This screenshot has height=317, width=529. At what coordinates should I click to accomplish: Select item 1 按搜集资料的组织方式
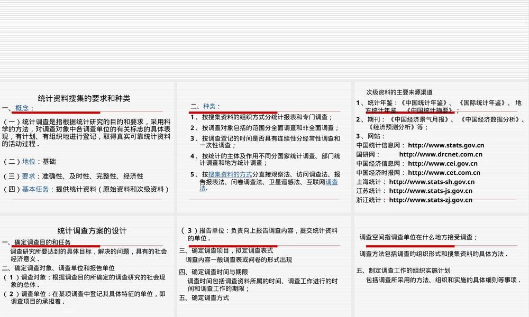coord(261,117)
